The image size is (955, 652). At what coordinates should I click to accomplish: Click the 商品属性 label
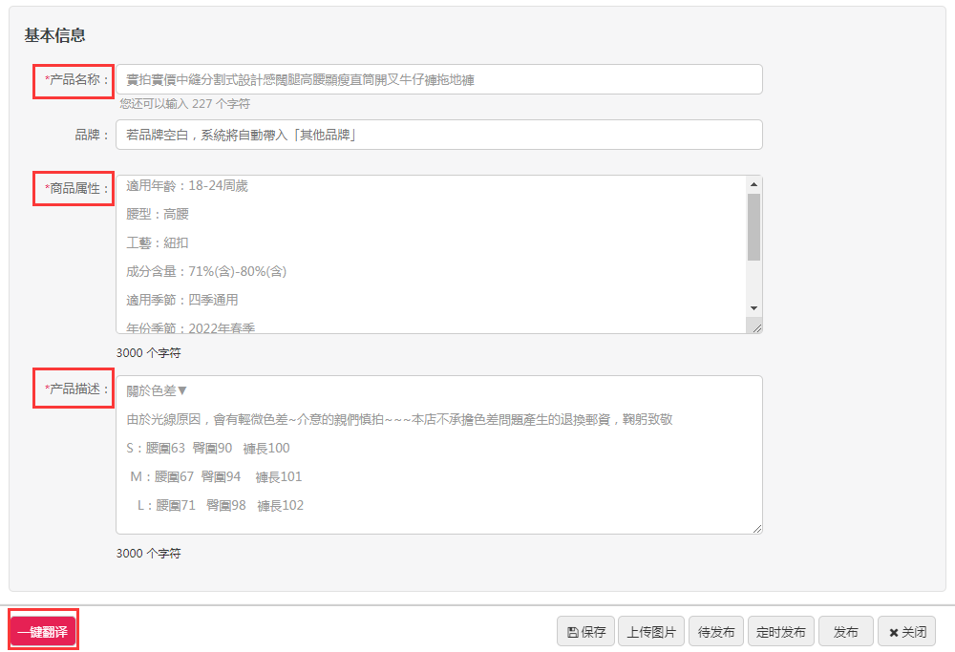click(76, 189)
